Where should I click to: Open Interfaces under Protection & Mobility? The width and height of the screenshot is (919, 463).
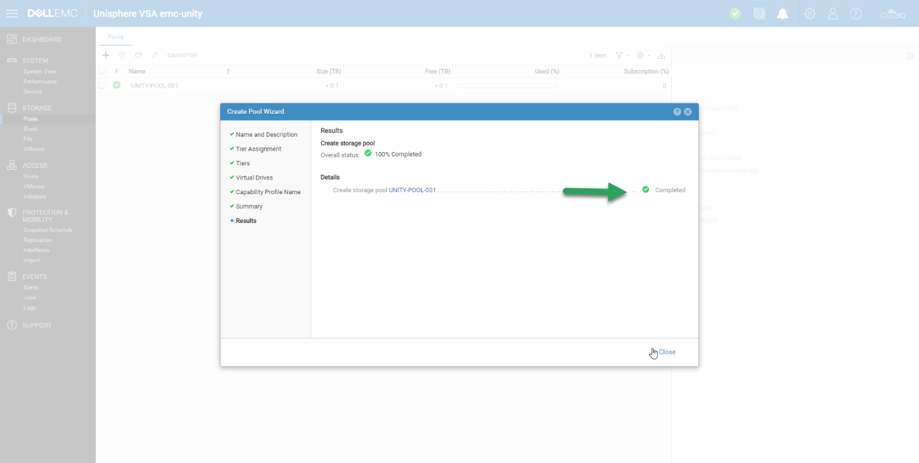(36, 250)
